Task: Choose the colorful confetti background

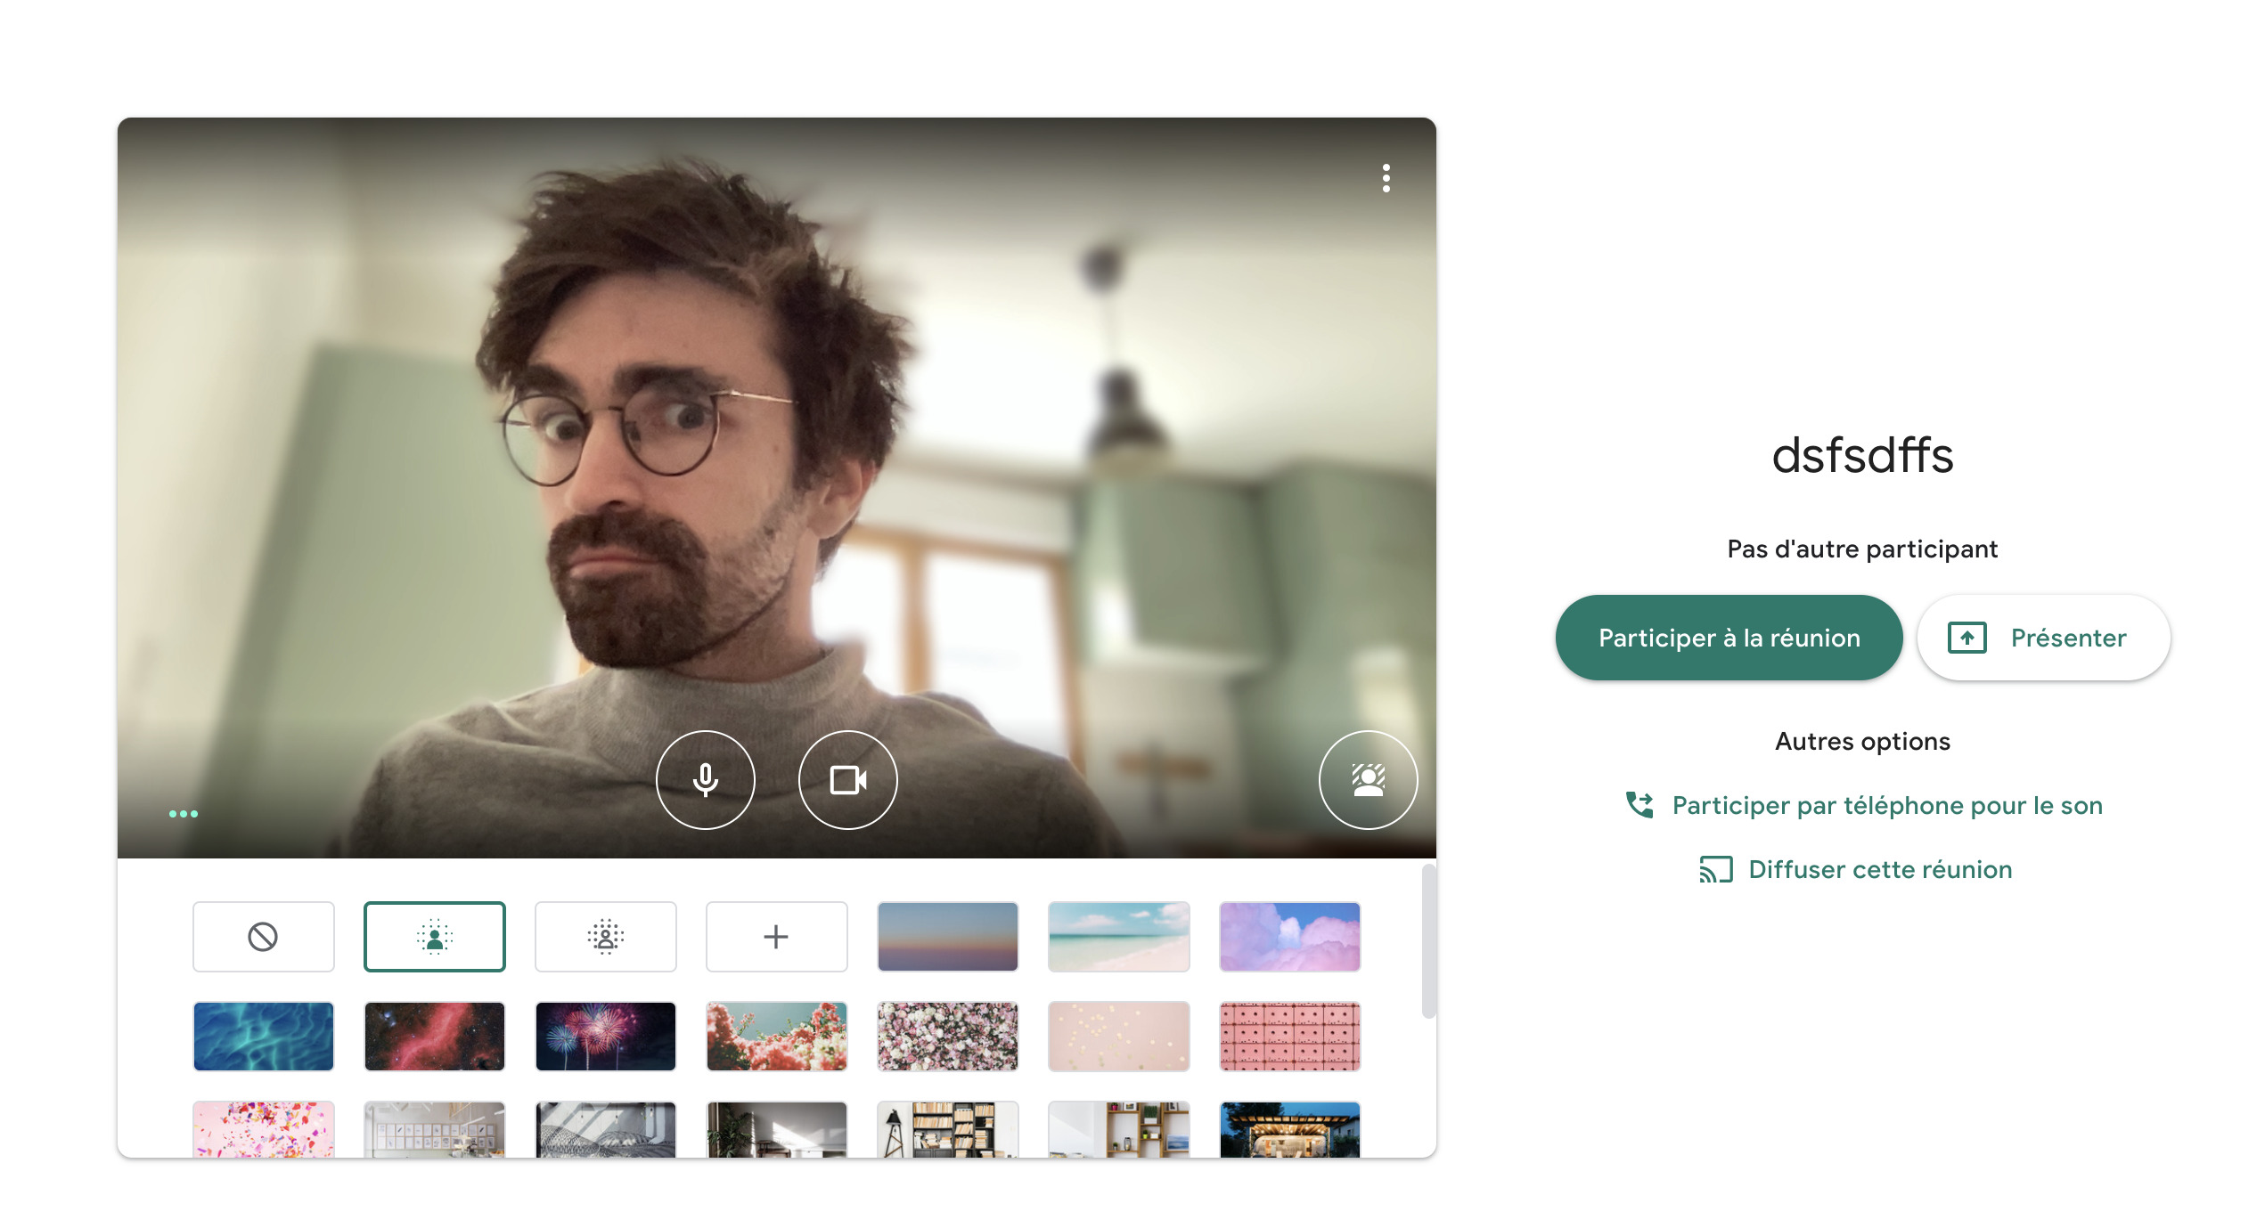Action: pyautogui.click(x=264, y=1129)
